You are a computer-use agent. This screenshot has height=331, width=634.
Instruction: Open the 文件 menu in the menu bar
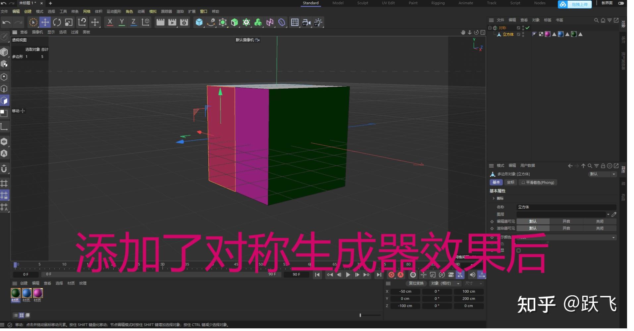tap(4, 11)
